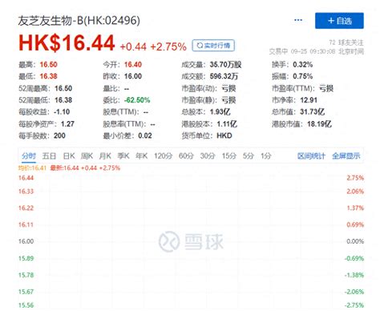This screenshot has height=311, width=380.
Task: Click the 成交量 value 35.70万股
Action: (x=225, y=65)
